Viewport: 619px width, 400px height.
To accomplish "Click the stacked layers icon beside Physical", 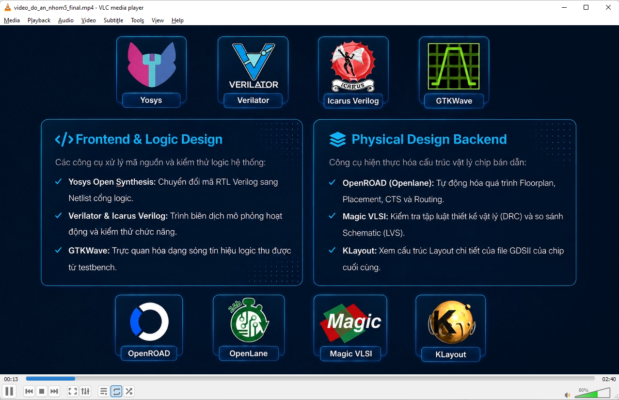I will click(337, 140).
